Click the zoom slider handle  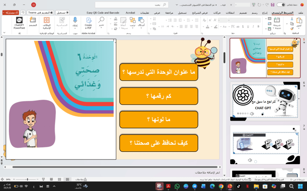pos(27,179)
